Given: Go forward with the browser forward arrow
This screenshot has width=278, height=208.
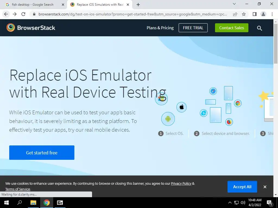Looking at the screenshot, I should point(15,14).
